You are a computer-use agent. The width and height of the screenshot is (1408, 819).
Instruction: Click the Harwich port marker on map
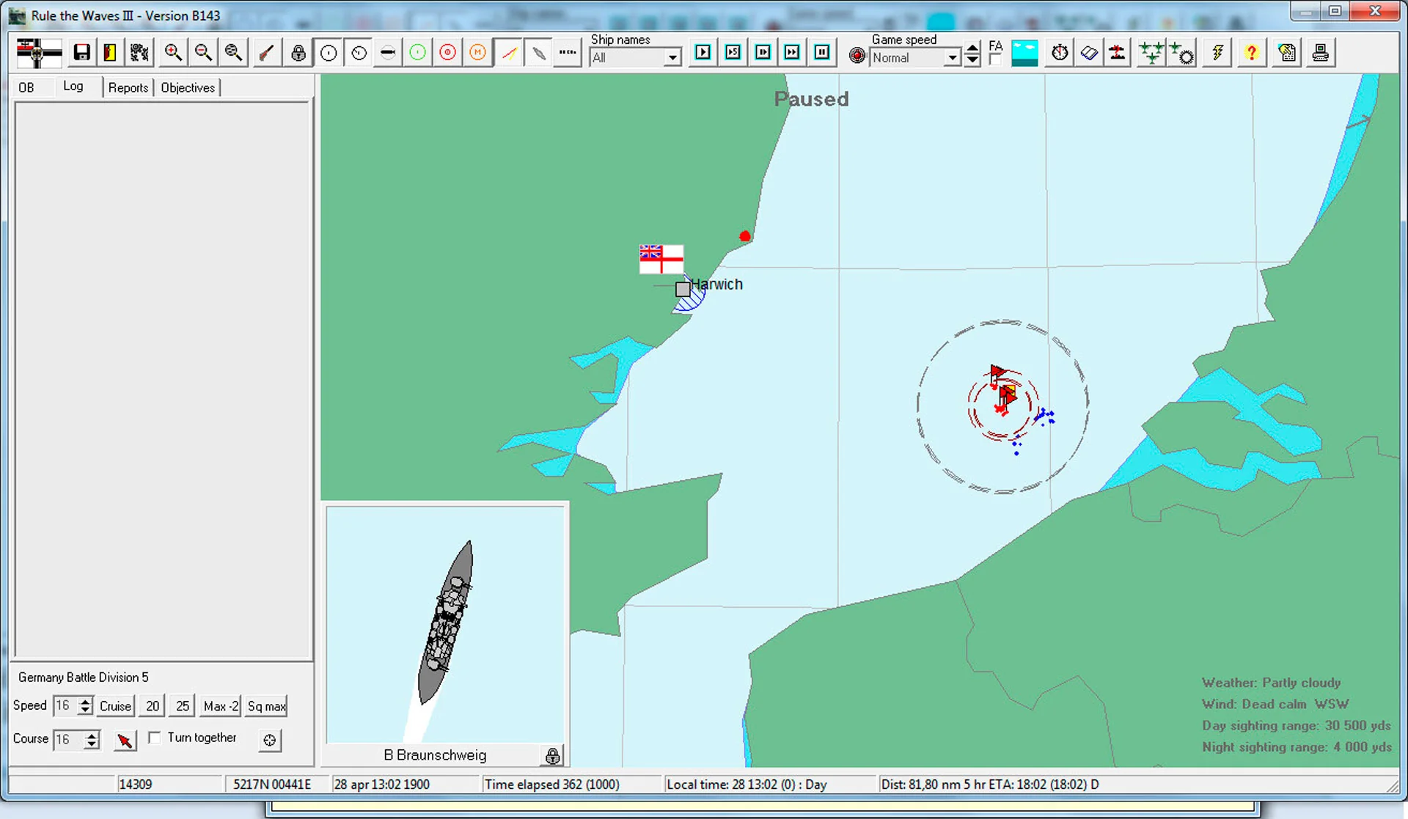[x=683, y=289]
